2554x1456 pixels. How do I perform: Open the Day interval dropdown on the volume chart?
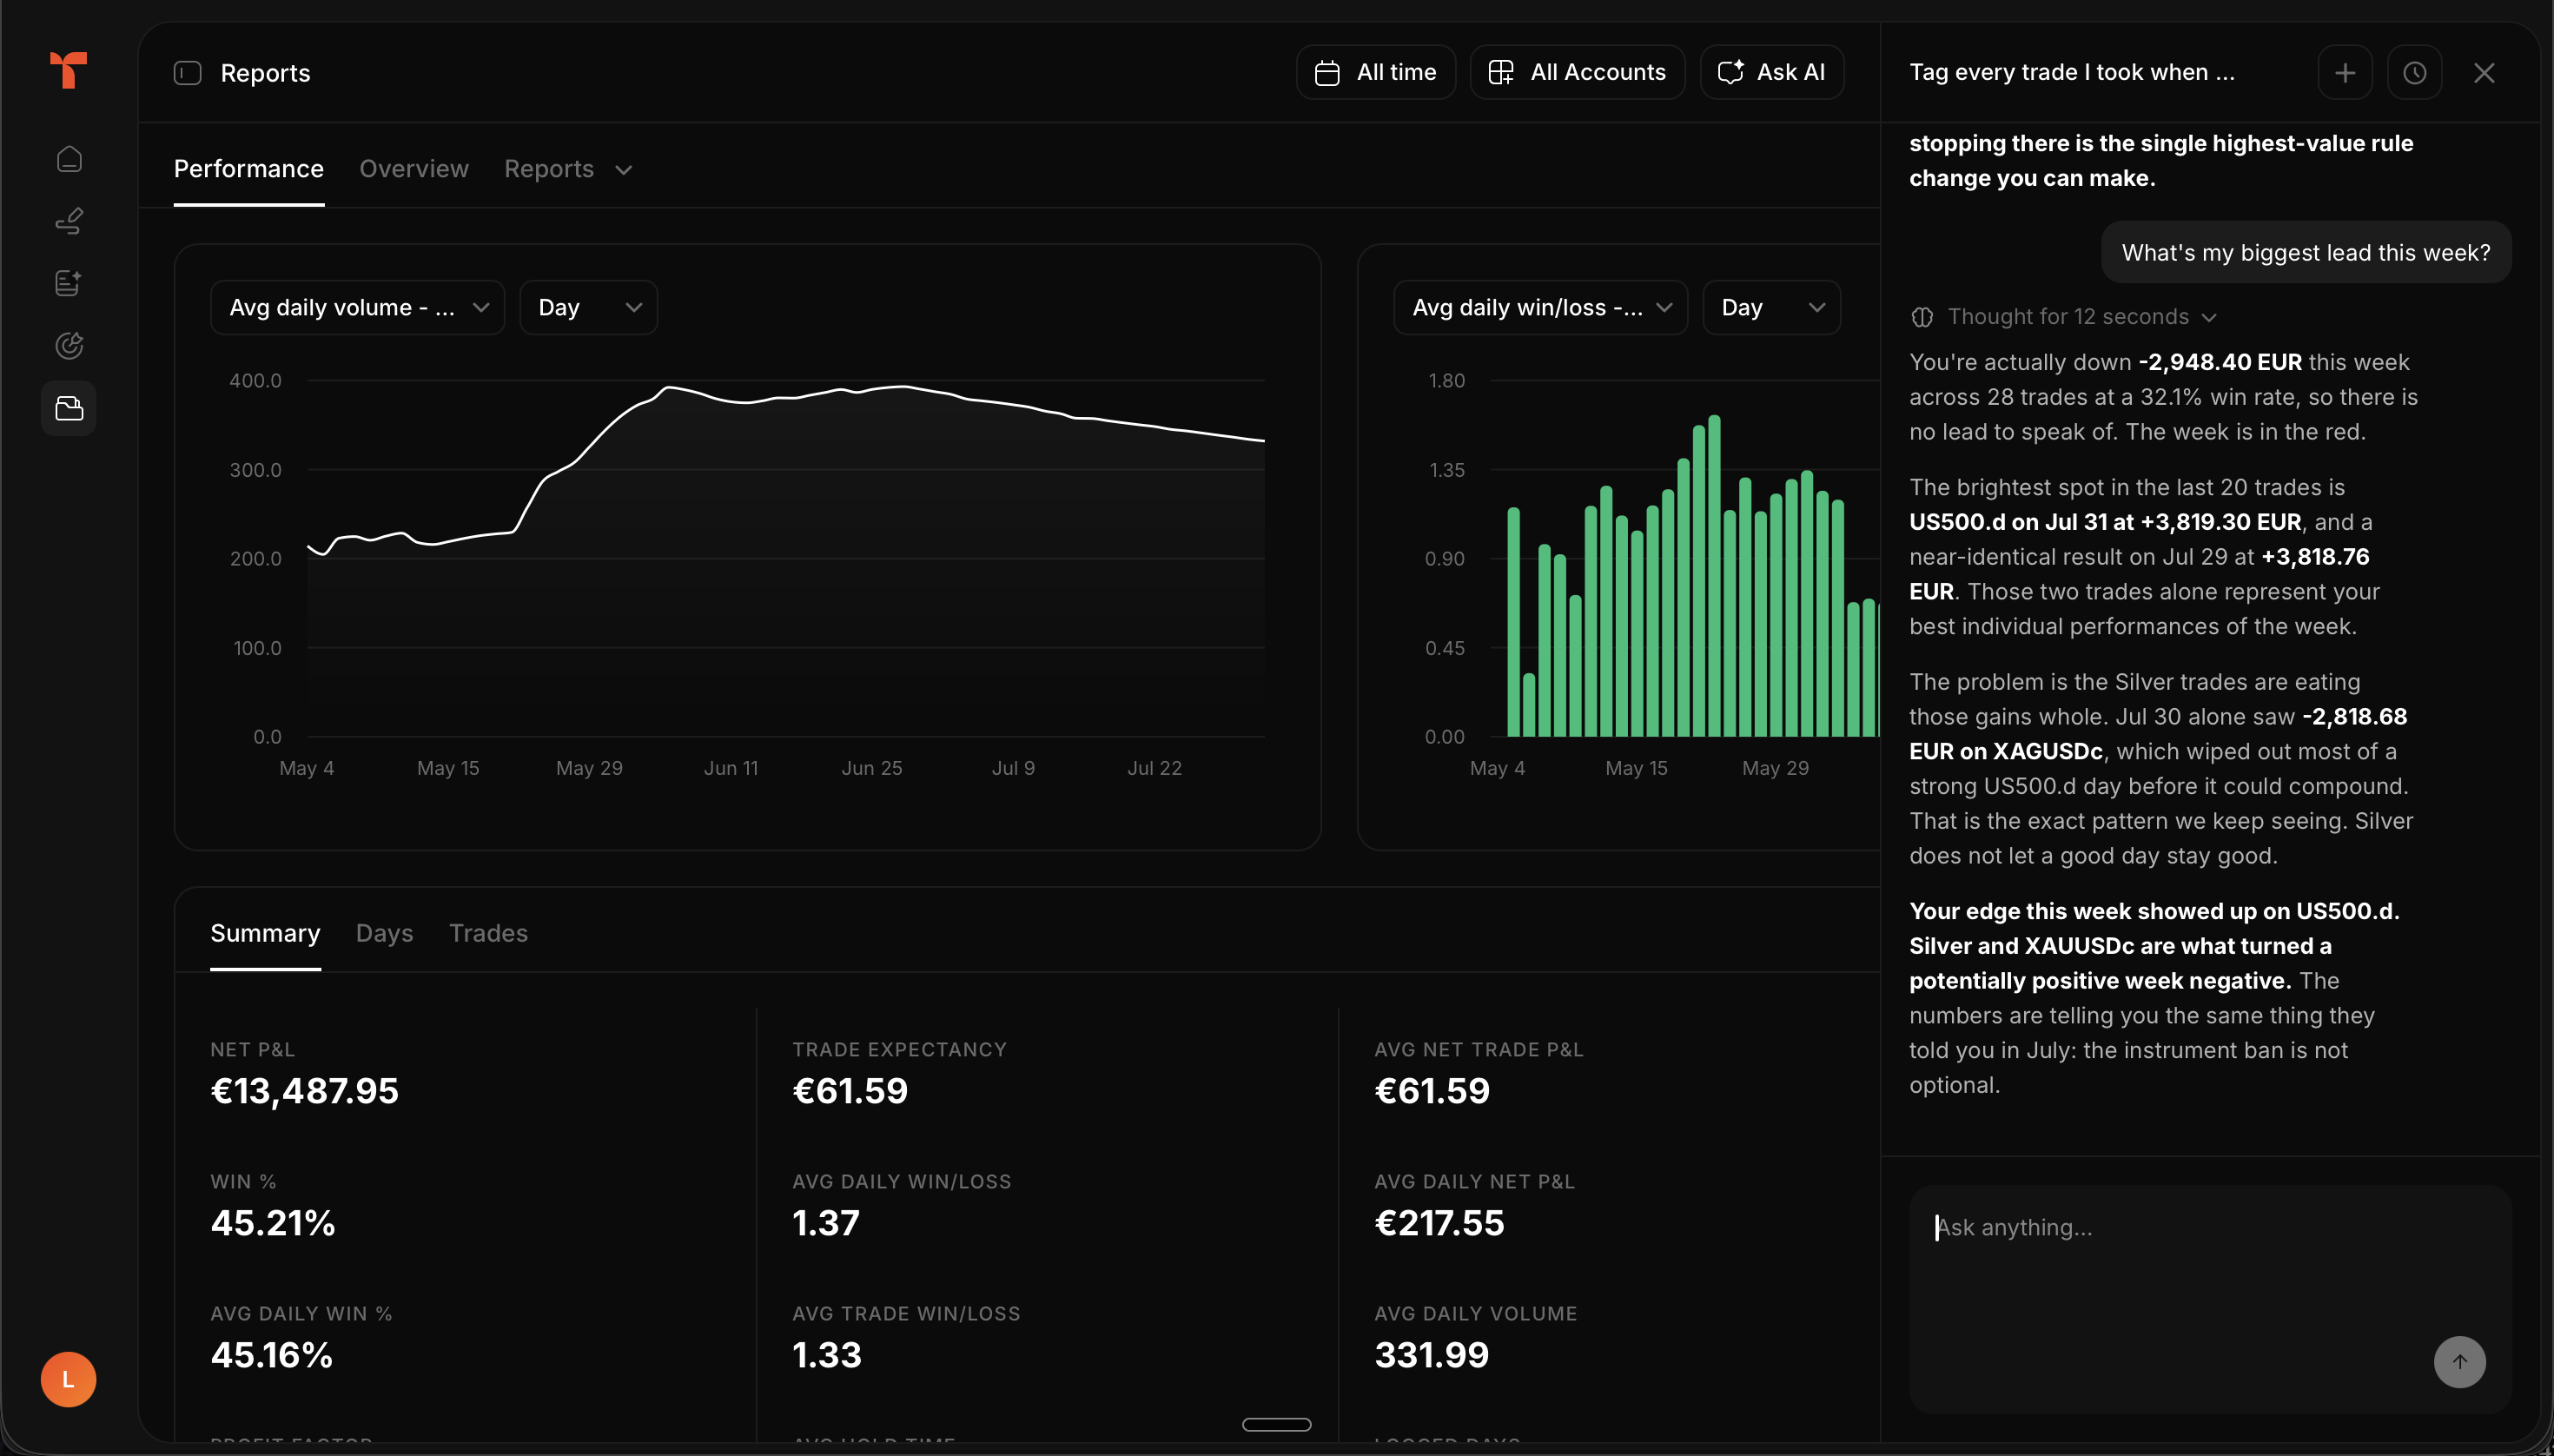tap(588, 308)
